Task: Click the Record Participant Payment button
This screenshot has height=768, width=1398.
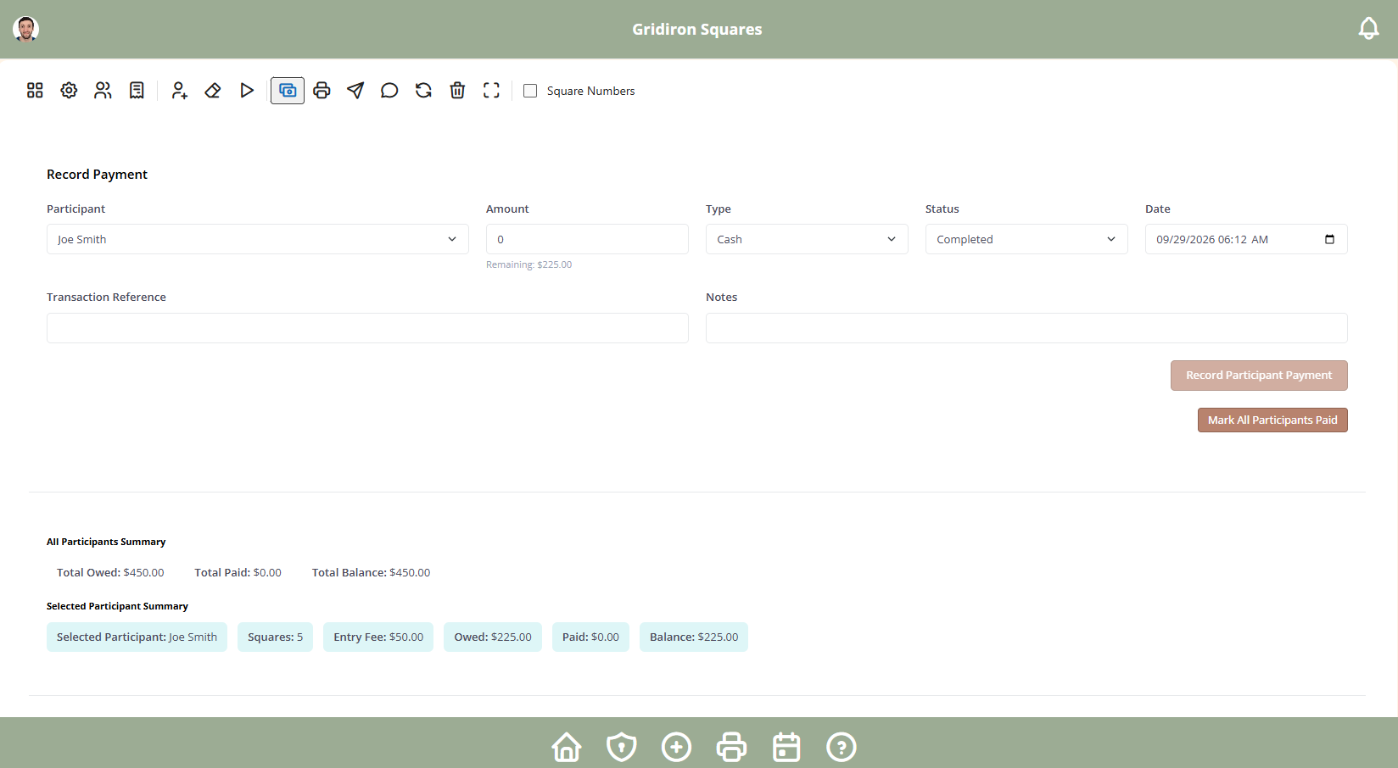Action: (x=1259, y=376)
